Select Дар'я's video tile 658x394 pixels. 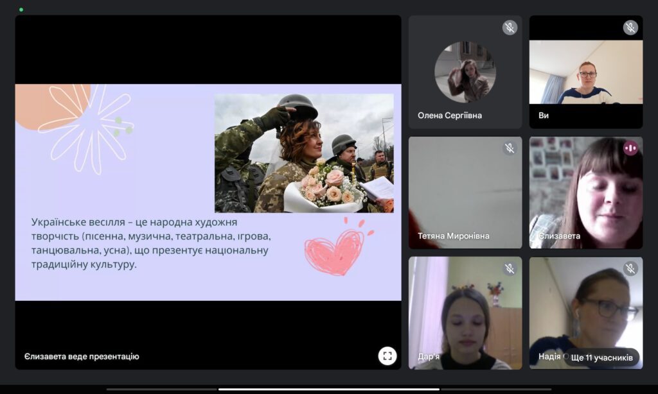pos(465,314)
